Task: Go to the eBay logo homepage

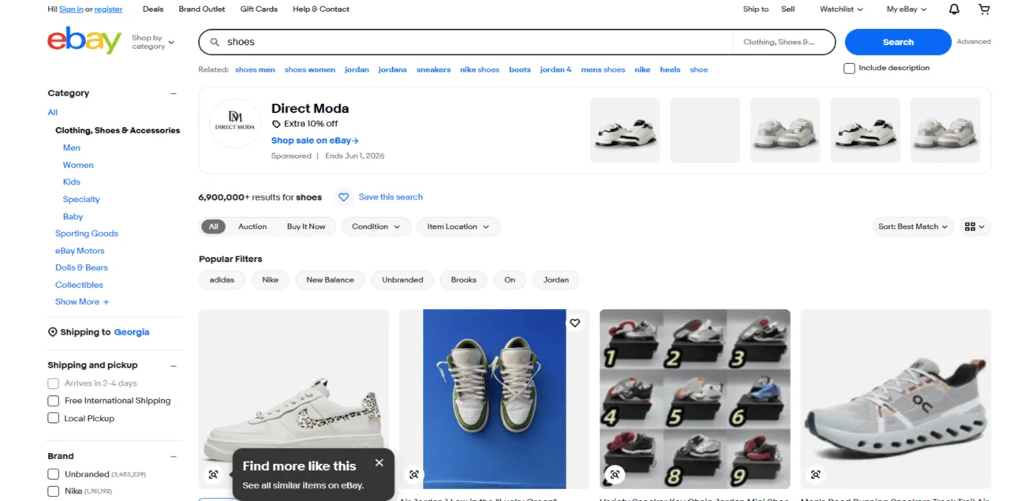Action: coord(84,41)
